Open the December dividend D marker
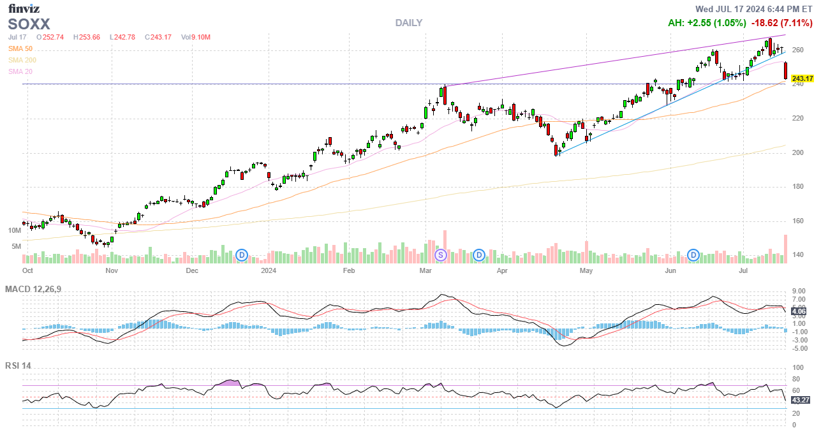821x435 pixels. 242,255
